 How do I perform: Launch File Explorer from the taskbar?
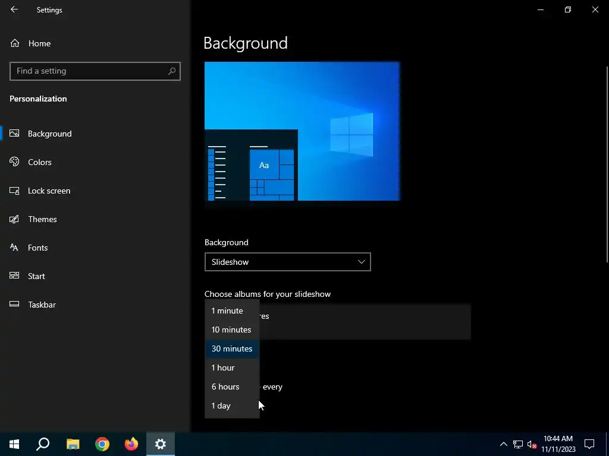(x=73, y=444)
